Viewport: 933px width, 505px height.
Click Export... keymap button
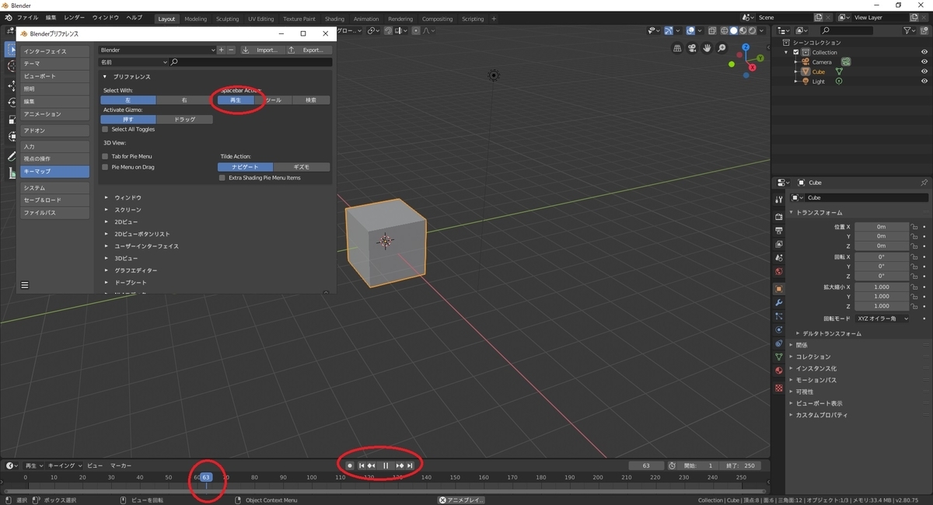pyautogui.click(x=308, y=50)
